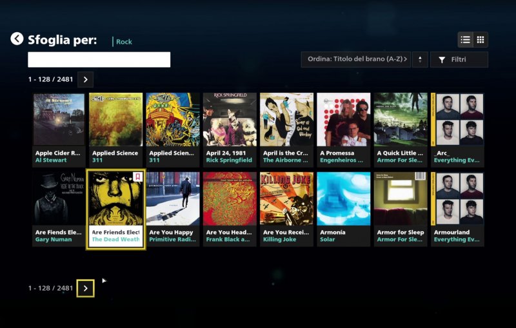Toggle ascending/descending sort order arrows

click(420, 60)
